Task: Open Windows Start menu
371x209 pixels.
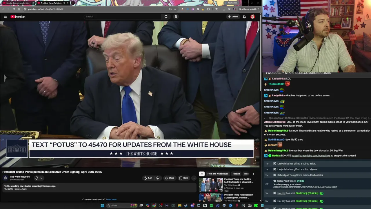Action: pos(102,206)
